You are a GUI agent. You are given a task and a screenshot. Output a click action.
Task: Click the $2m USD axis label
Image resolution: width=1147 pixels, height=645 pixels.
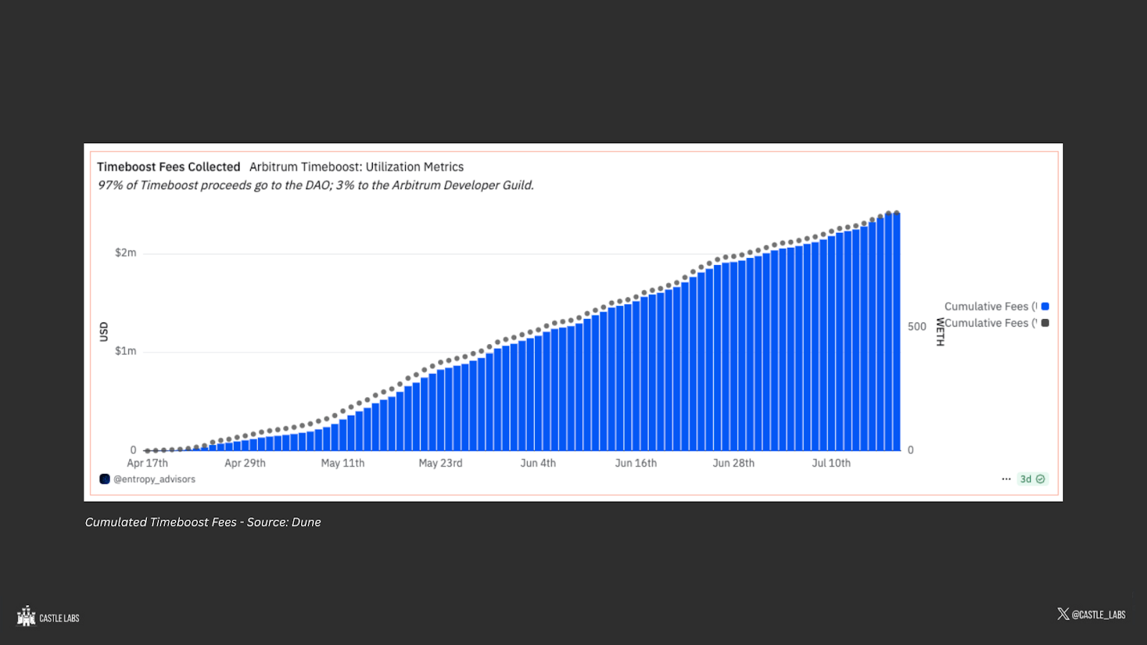(x=125, y=253)
